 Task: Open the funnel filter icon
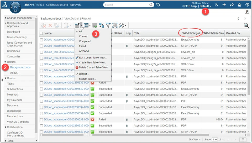(108, 25)
